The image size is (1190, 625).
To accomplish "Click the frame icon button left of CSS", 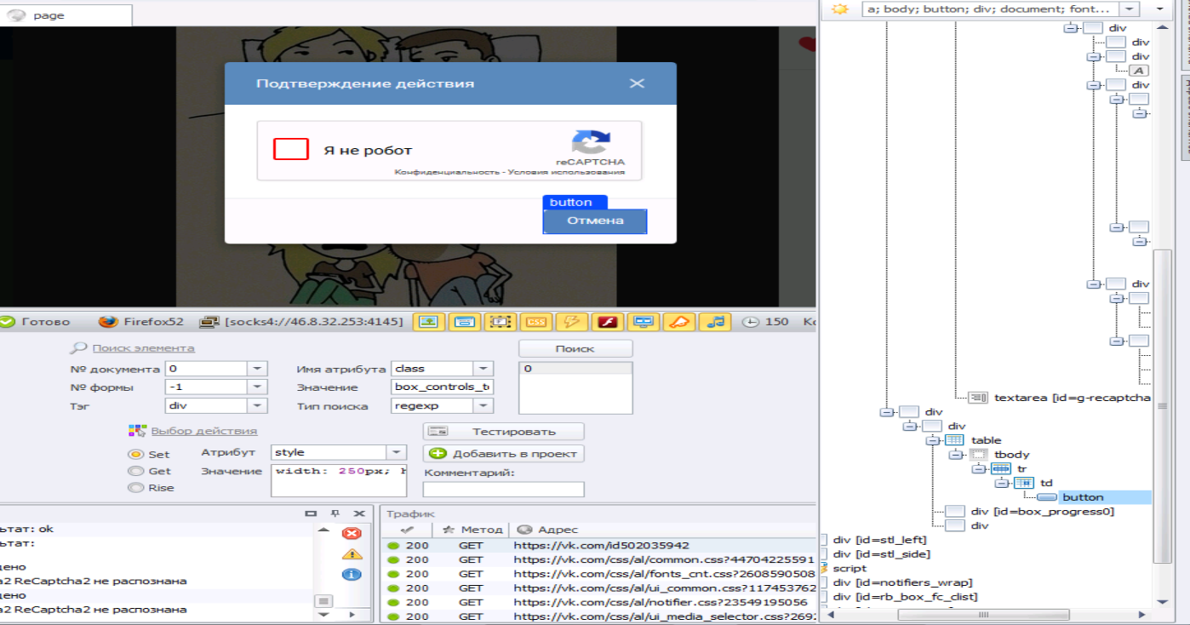I will (x=501, y=322).
